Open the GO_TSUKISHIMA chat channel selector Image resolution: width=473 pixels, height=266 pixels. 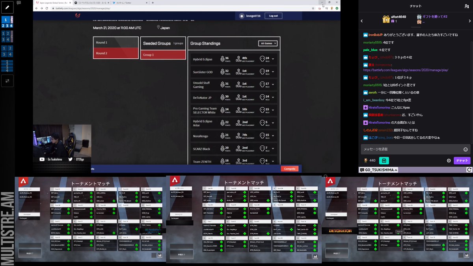coord(378,170)
